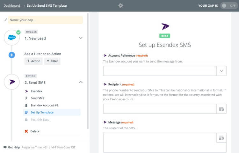
Task: Click the Zapier loading gear icon in header
Action: pos(121,6)
